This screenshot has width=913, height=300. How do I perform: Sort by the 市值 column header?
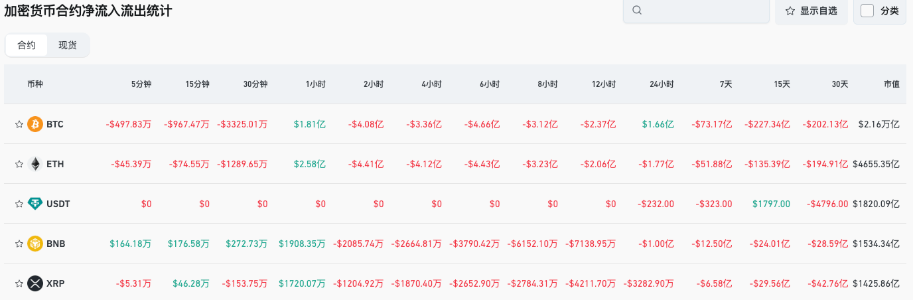tap(891, 84)
